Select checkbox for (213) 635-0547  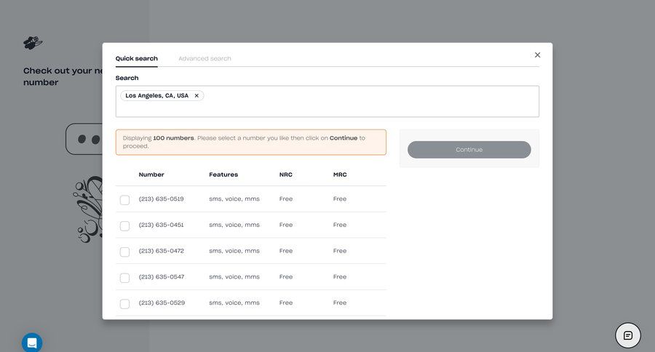(x=124, y=278)
